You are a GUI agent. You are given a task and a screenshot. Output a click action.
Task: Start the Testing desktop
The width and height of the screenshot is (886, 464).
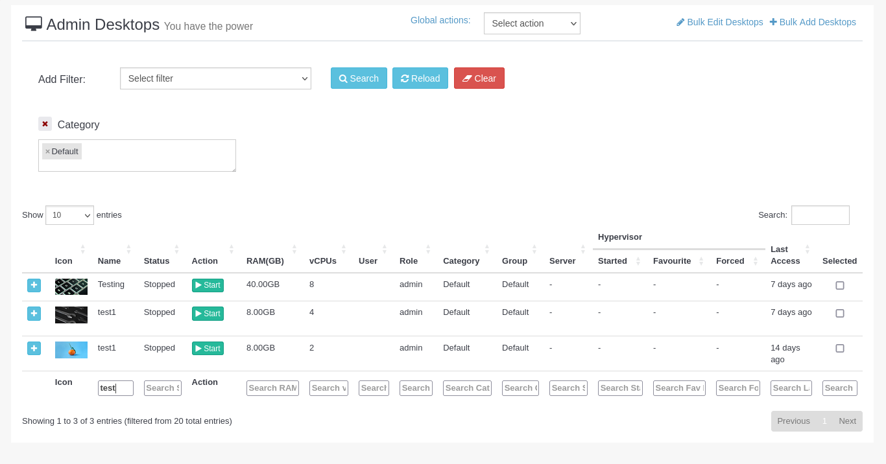click(x=208, y=285)
